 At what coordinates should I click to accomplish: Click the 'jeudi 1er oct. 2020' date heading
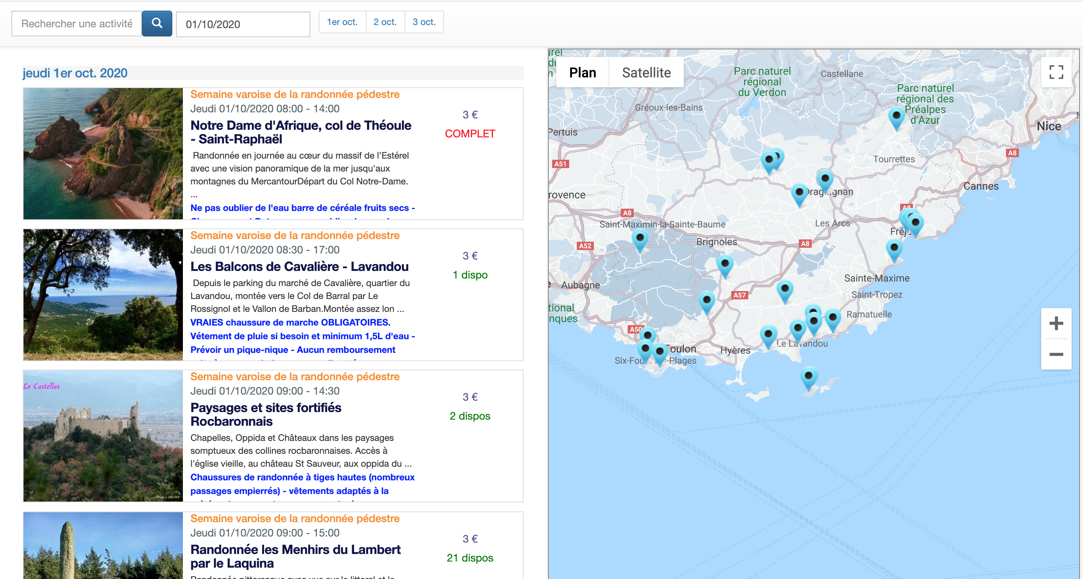pyautogui.click(x=75, y=73)
